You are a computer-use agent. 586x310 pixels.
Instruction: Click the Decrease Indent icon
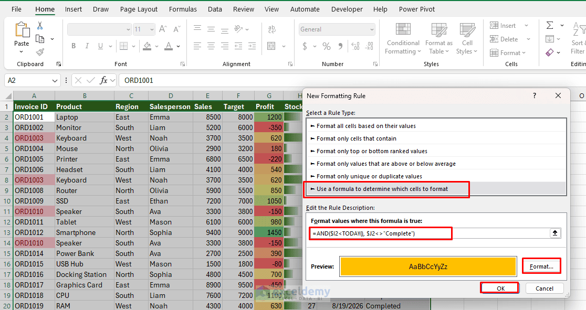tap(238, 46)
